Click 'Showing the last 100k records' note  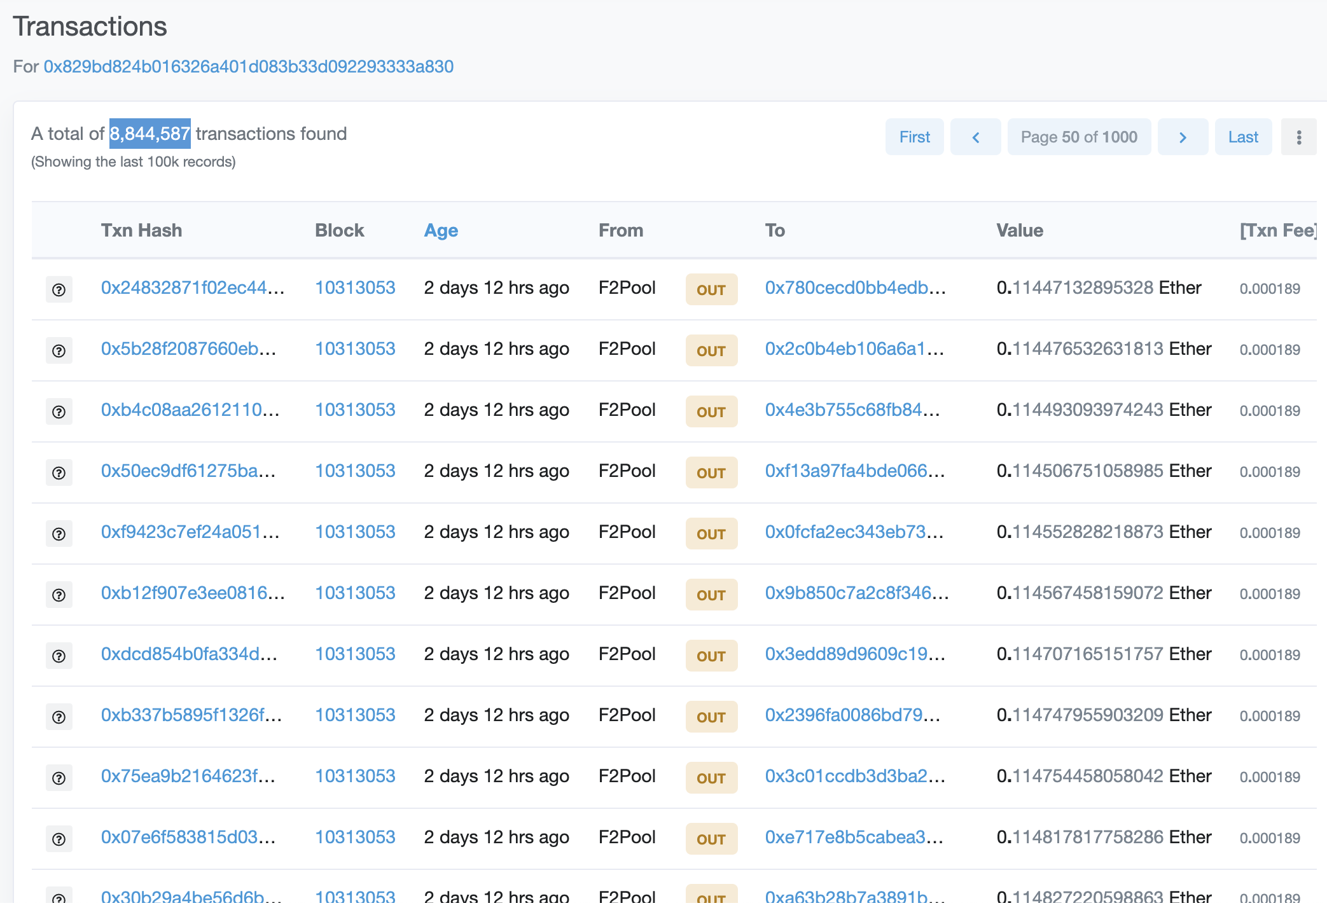[x=133, y=162]
